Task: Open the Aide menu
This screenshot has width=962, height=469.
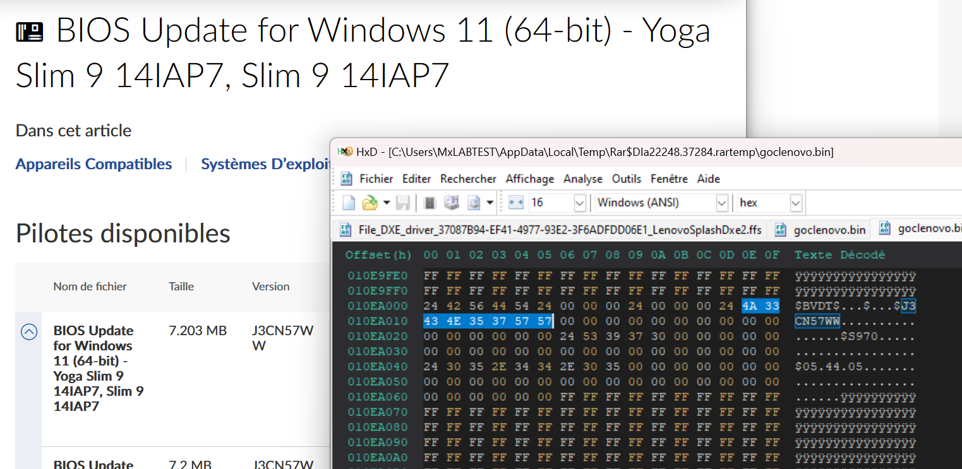Action: [709, 179]
